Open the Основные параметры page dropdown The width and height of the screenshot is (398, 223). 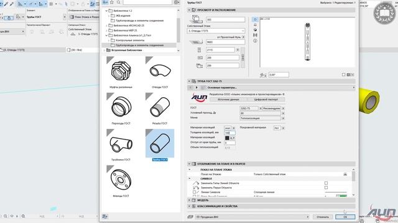[354, 87]
